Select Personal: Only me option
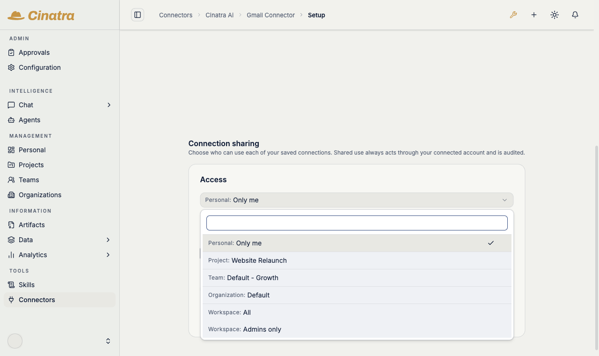599x356 pixels. click(357, 243)
